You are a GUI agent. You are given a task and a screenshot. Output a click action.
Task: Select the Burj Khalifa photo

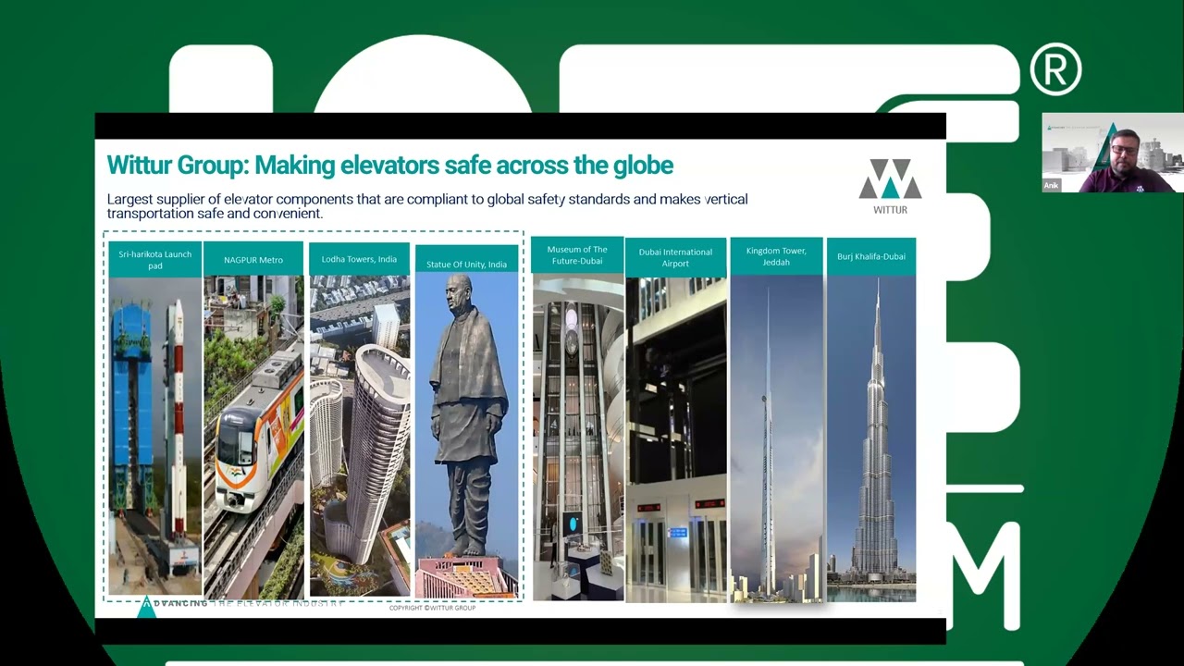click(x=871, y=438)
